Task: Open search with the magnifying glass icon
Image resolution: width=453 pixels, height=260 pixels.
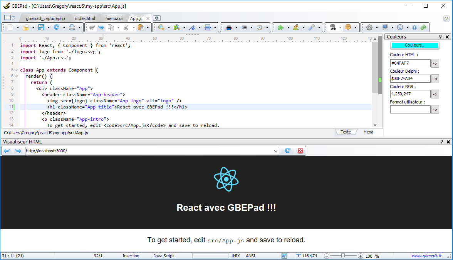Action: click(x=161, y=27)
